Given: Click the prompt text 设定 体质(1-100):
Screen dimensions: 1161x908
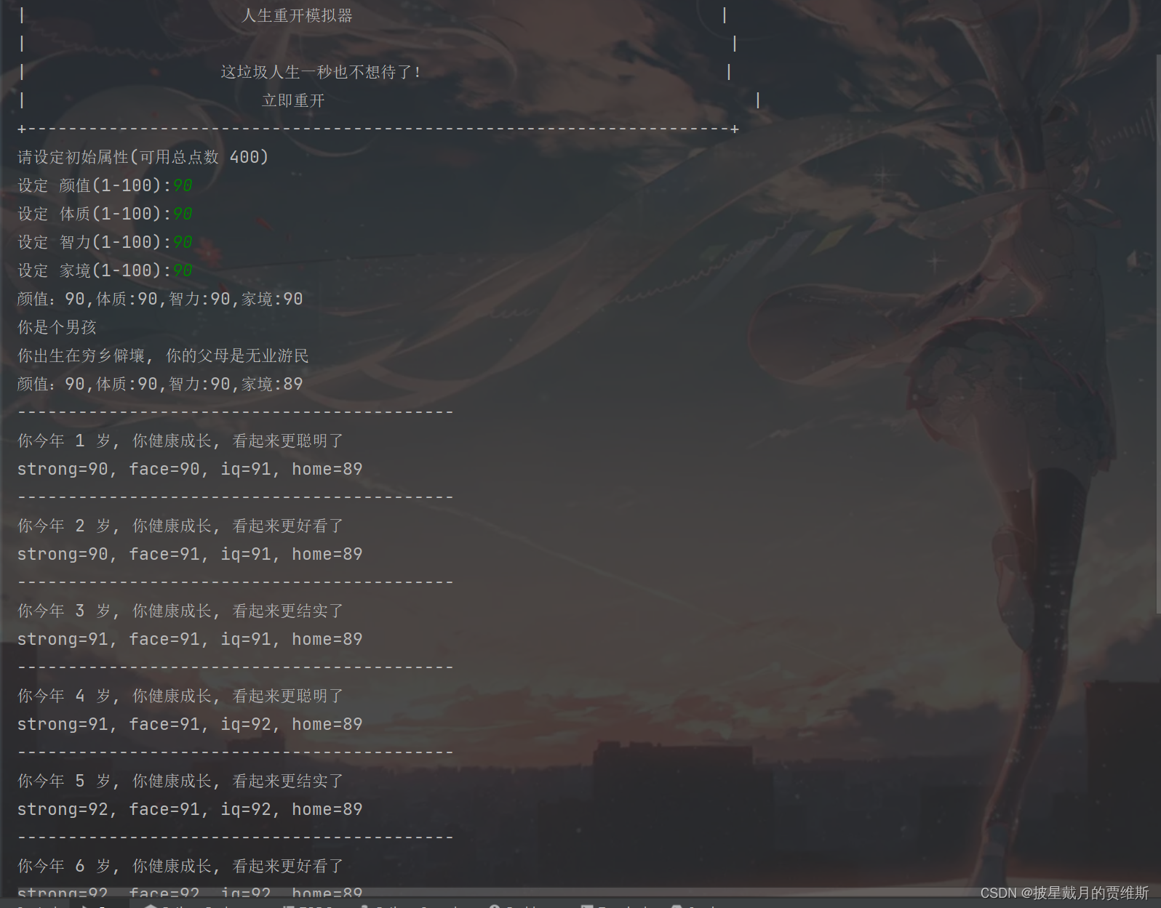Looking at the screenshot, I should coord(95,214).
